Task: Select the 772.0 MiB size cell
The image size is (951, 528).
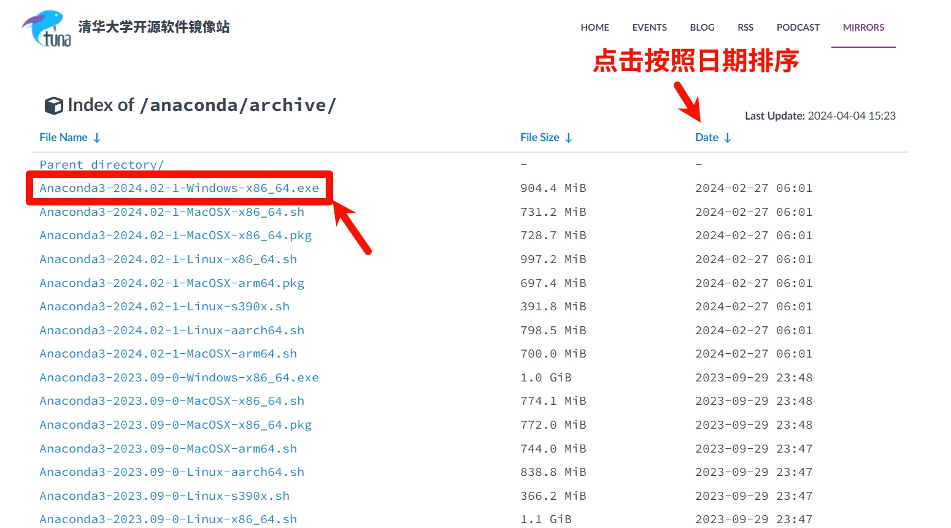Action: (x=553, y=425)
